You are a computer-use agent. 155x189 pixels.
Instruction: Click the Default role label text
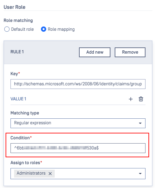(22, 29)
